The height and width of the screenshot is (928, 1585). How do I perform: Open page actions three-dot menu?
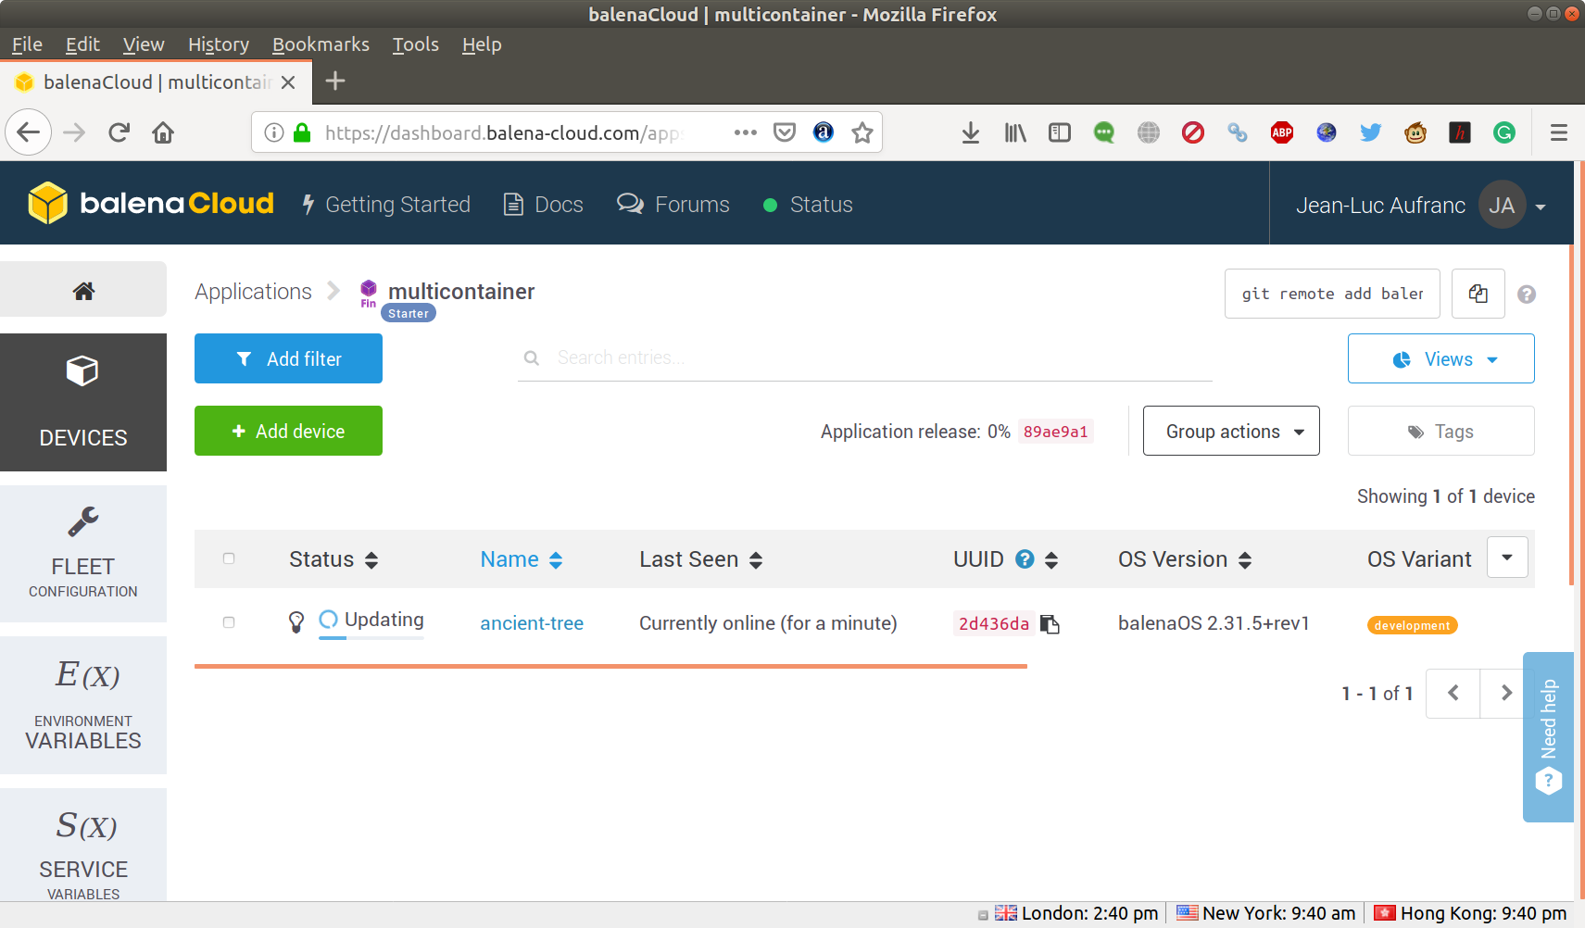coord(745,132)
